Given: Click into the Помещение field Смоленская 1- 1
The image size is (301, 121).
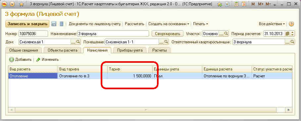Looking at the screenshot, I should tap(132, 42).
